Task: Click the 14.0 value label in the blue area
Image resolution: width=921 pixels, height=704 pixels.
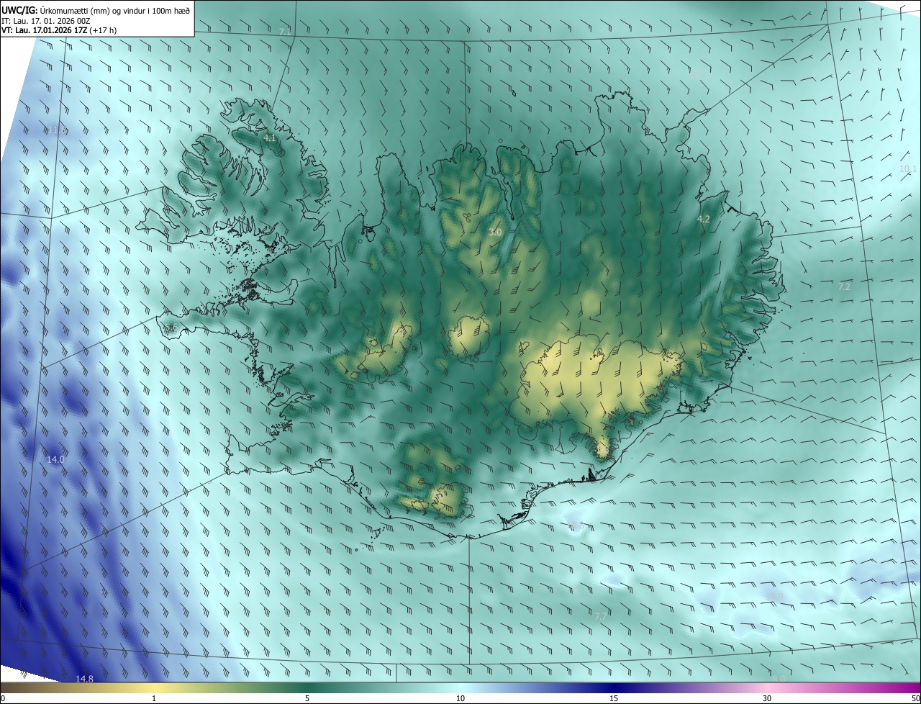Action: click(55, 459)
